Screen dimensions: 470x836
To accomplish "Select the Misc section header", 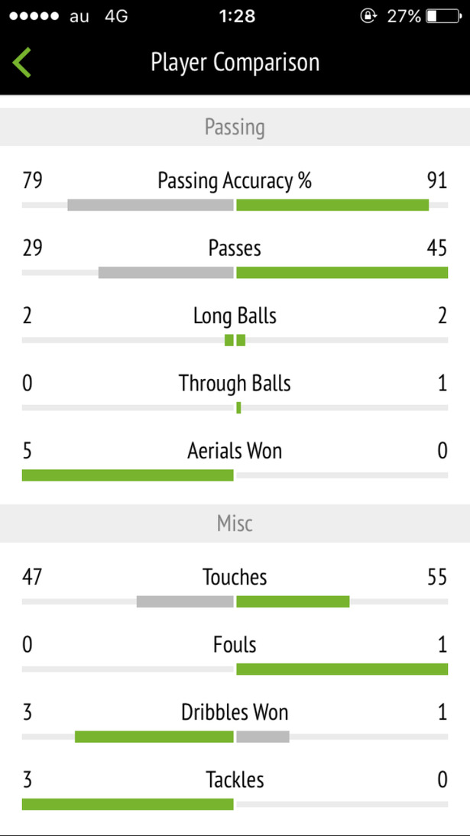I will [235, 523].
